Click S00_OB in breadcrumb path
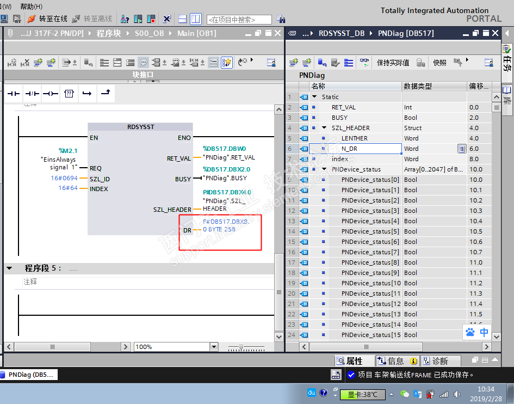This screenshot has height=404, width=514. tap(149, 33)
